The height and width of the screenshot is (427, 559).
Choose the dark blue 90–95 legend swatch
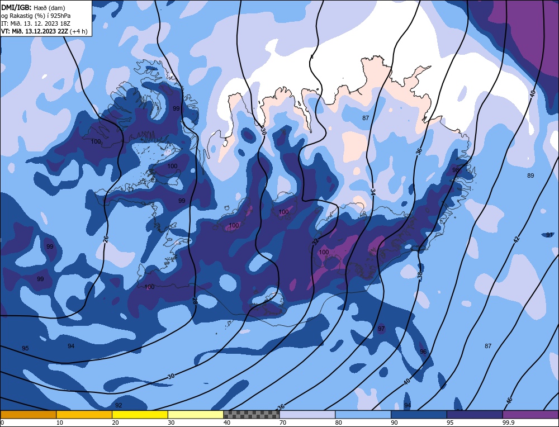pos(419,415)
